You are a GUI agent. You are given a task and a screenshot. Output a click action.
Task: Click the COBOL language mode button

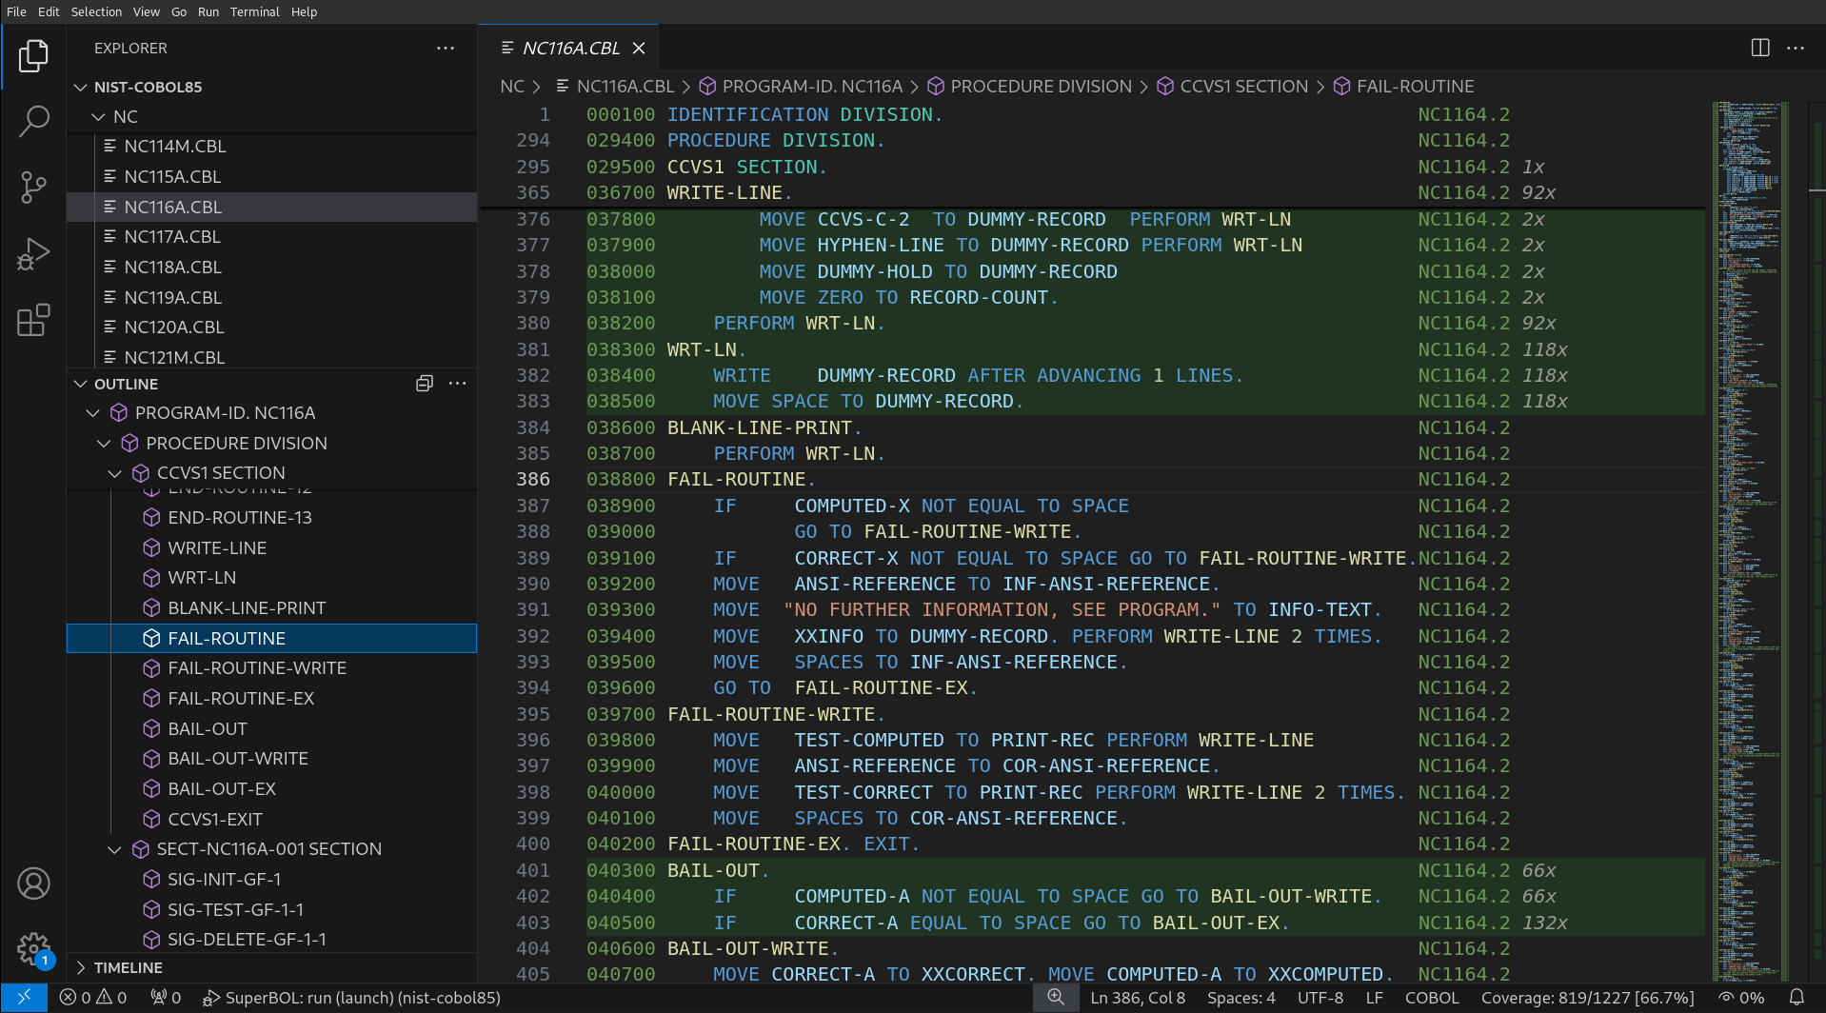click(x=1431, y=998)
